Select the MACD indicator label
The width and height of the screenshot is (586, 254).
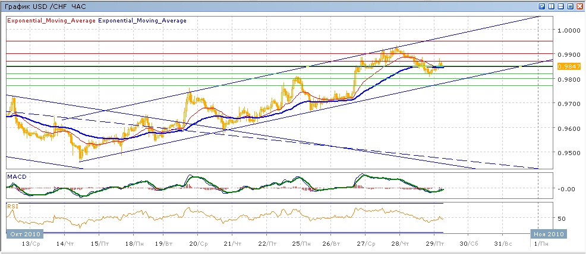(17, 177)
